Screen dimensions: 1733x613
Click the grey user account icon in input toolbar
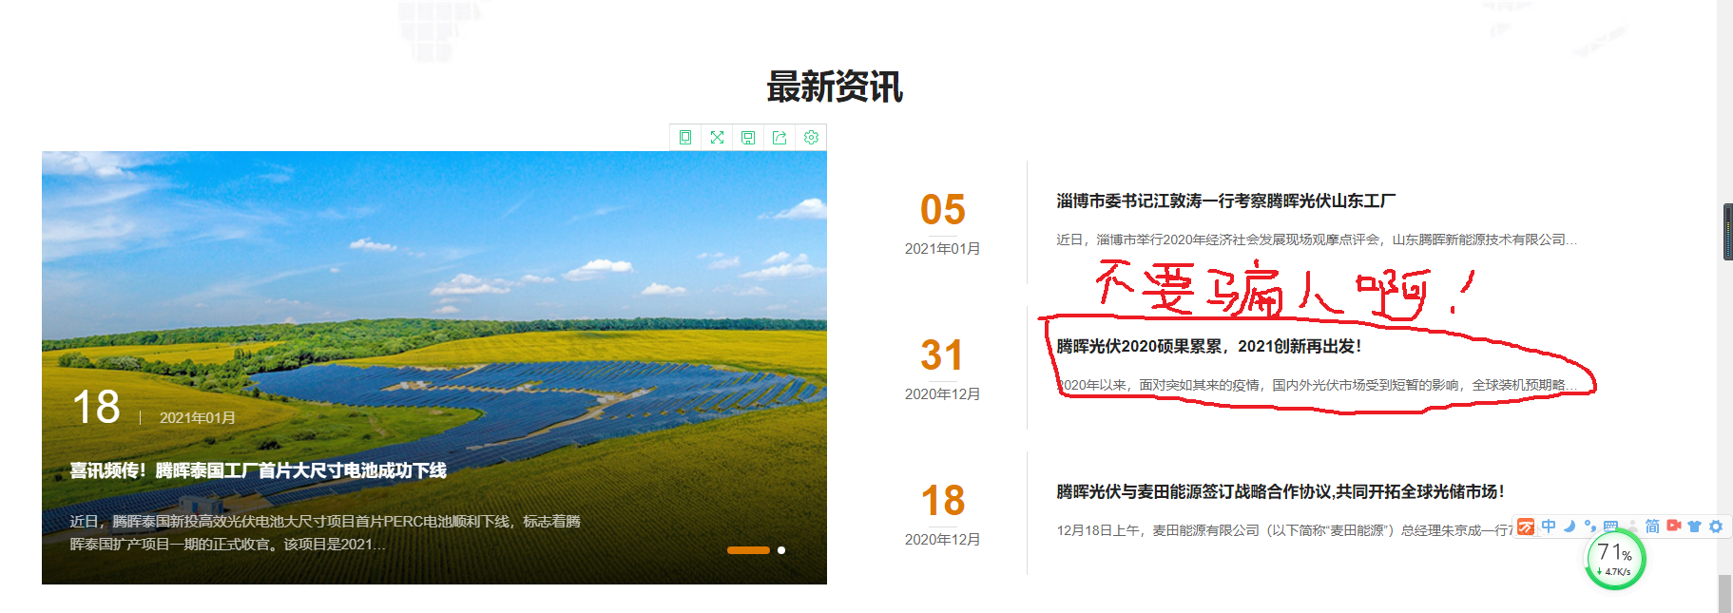pyautogui.click(x=1631, y=527)
